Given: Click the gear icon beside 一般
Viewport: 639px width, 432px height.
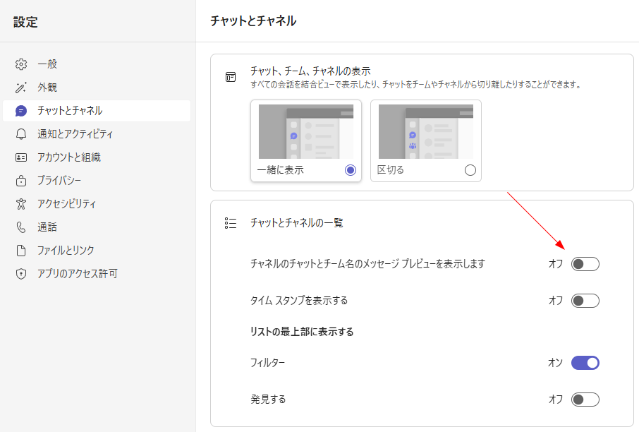Looking at the screenshot, I should click(x=21, y=64).
